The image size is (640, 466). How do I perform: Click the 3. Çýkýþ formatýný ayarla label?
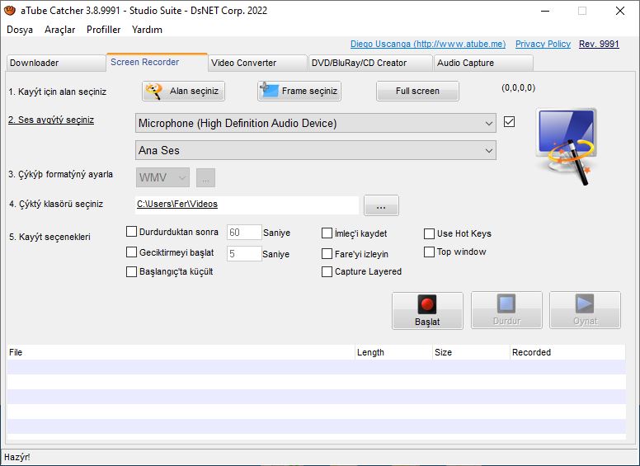tap(60, 174)
